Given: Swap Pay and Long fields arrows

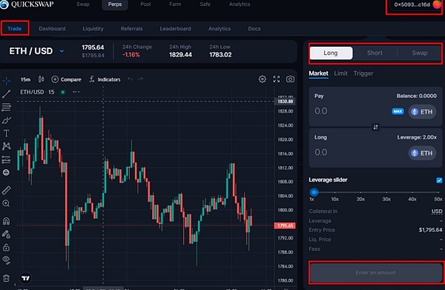Looking at the screenshot, I should [375, 127].
